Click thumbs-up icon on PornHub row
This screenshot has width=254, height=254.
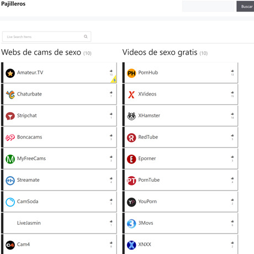(232, 71)
